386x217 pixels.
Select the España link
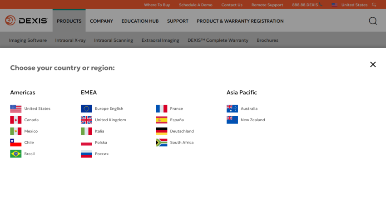pyautogui.click(x=177, y=120)
